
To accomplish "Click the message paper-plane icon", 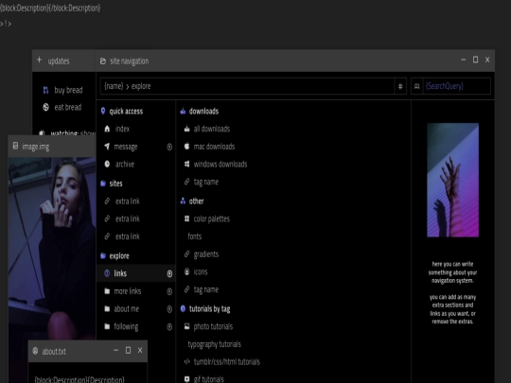I will coord(107,147).
